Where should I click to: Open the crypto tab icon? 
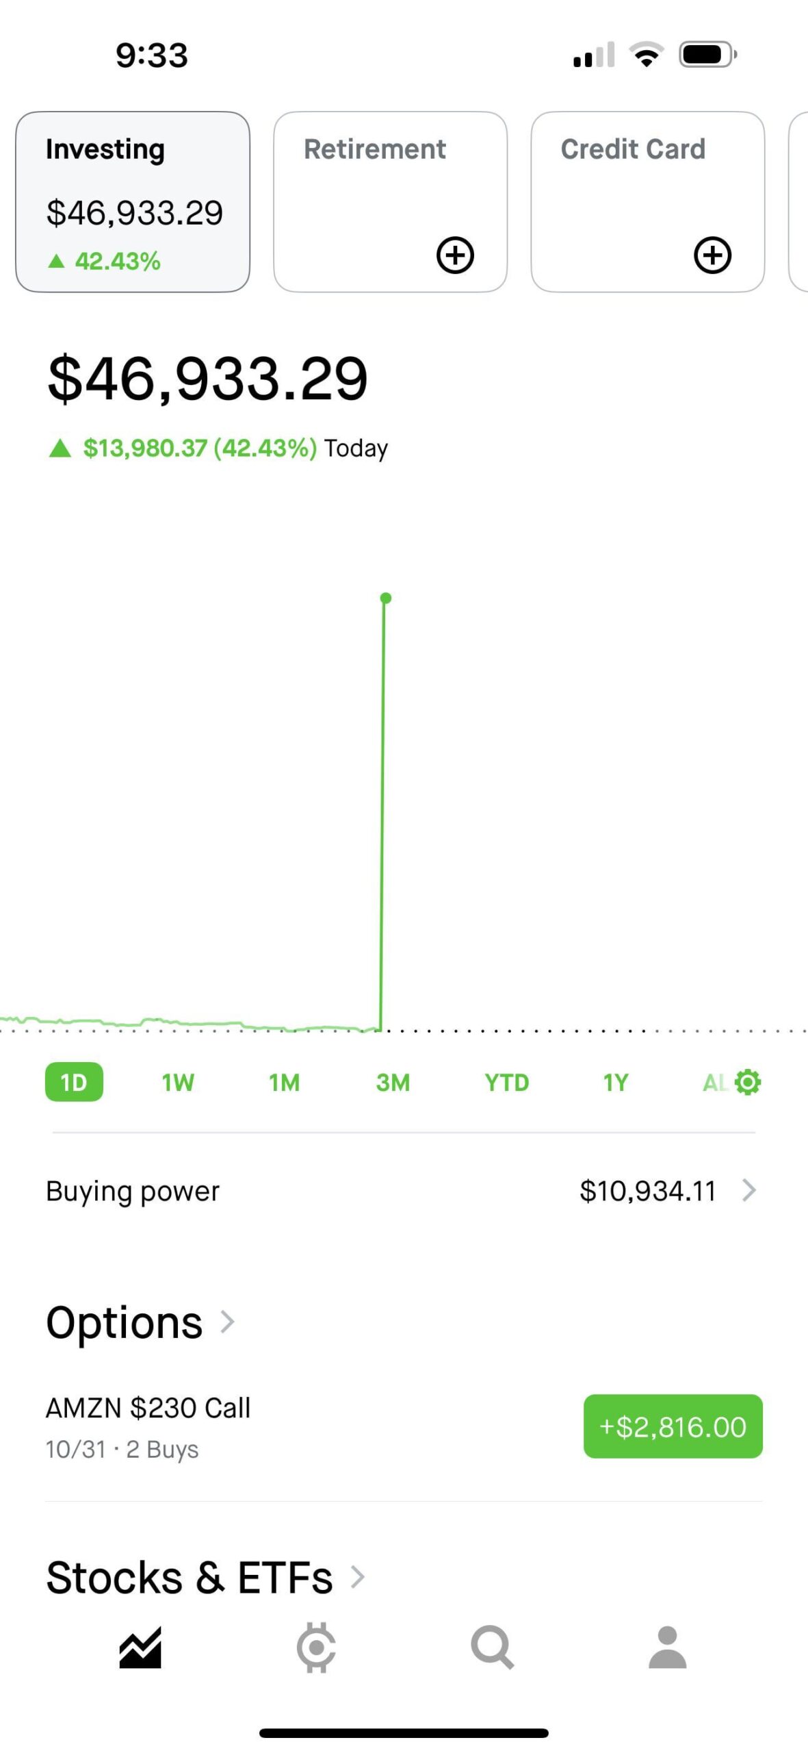(x=316, y=1647)
